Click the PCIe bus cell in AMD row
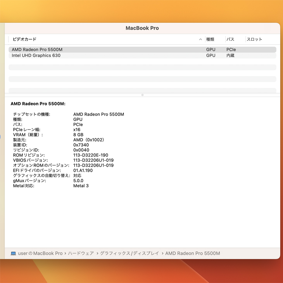The width and height of the screenshot is (283, 283). tap(231, 50)
